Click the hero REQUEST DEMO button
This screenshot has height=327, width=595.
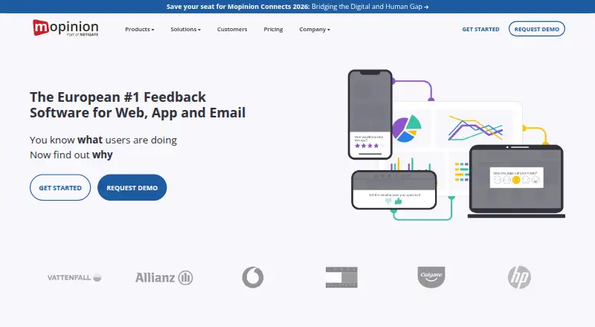point(132,187)
